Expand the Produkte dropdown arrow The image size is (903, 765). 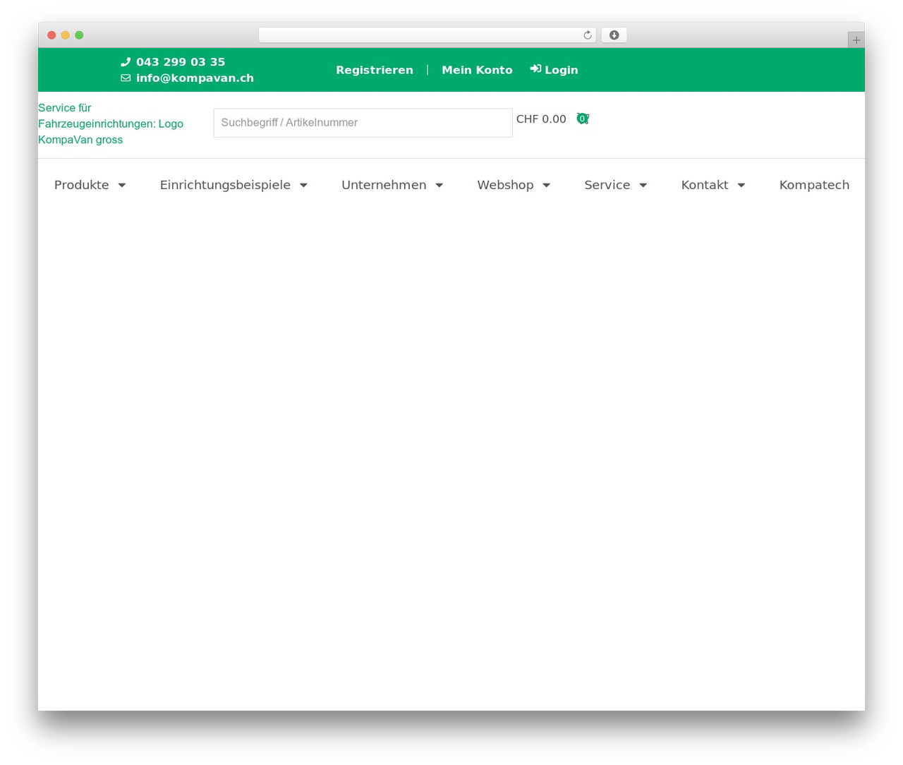point(121,186)
